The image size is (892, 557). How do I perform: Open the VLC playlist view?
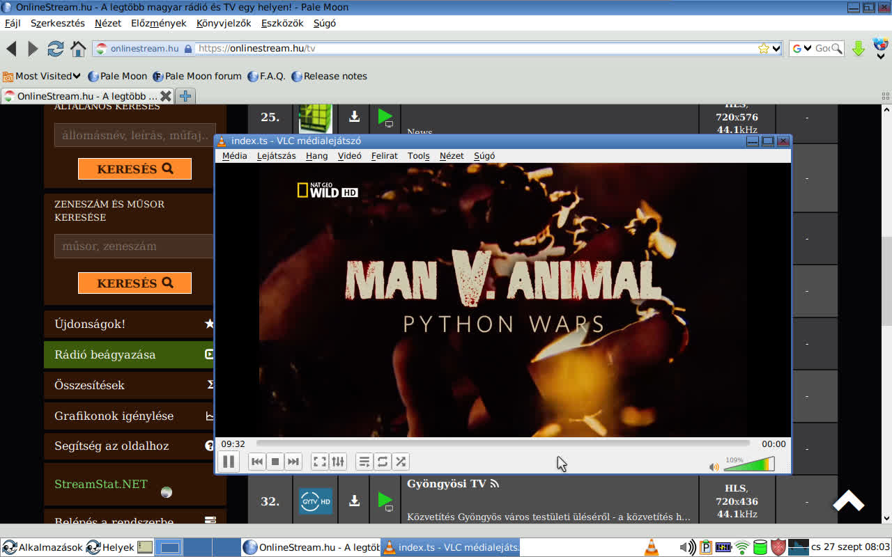[x=364, y=461]
